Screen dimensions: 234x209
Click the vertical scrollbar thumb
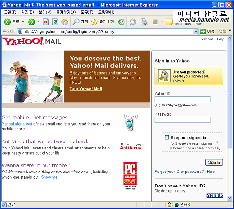230,95
